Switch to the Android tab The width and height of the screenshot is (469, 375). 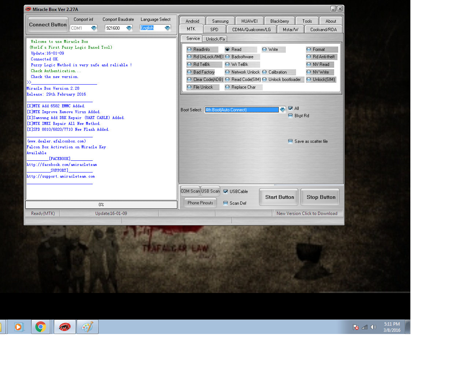click(x=192, y=21)
